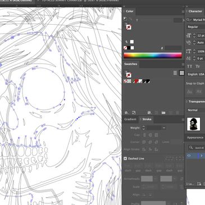Adjust the font size stepper at 12 pt
Screen dimensions: 205x205
click(x=194, y=35)
